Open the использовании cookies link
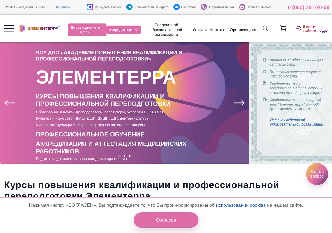 241,205
